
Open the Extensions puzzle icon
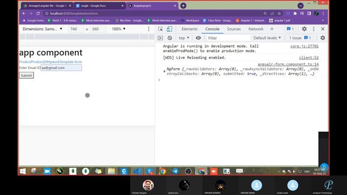click(295, 14)
